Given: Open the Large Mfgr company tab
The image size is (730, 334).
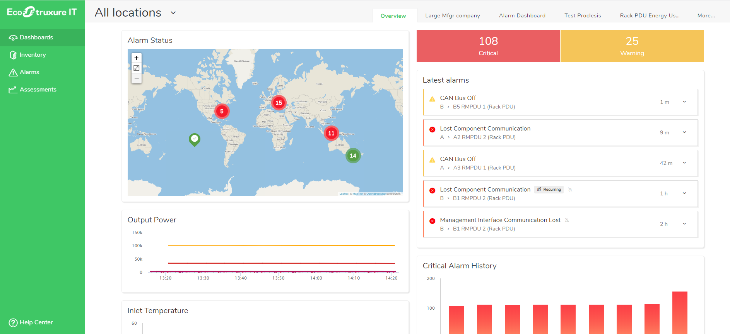Looking at the screenshot, I should click(452, 15).
